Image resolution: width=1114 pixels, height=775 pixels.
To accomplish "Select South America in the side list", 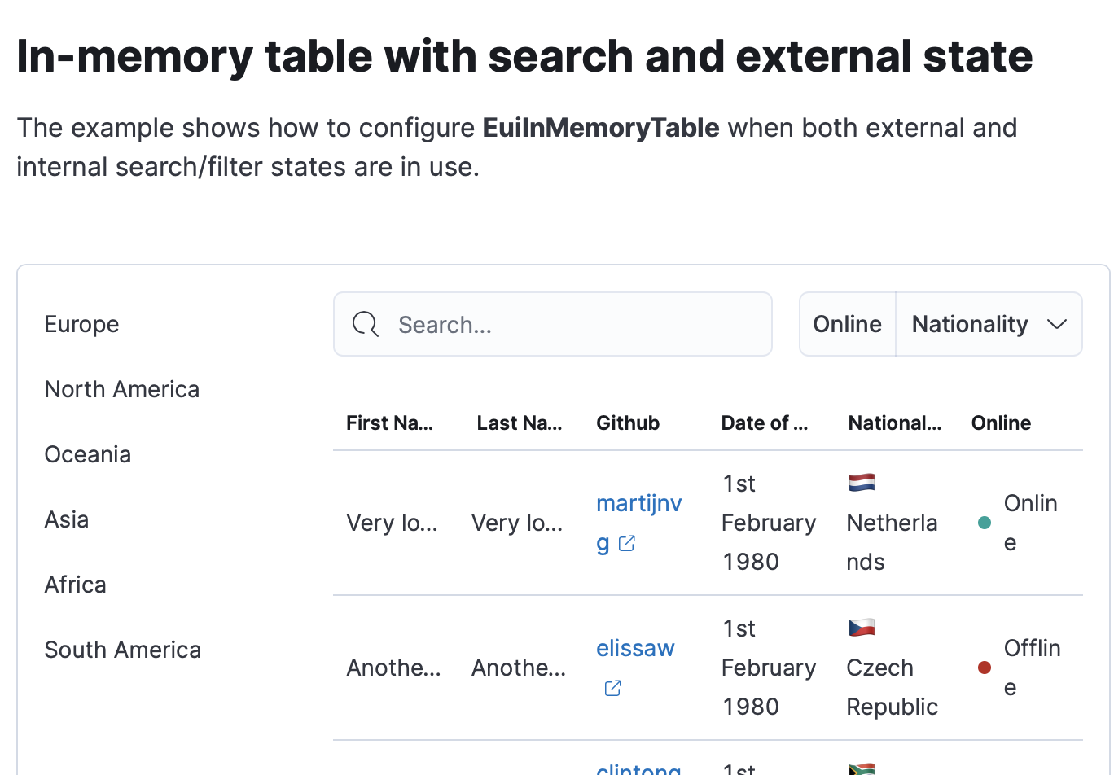I will coord(123,650).
